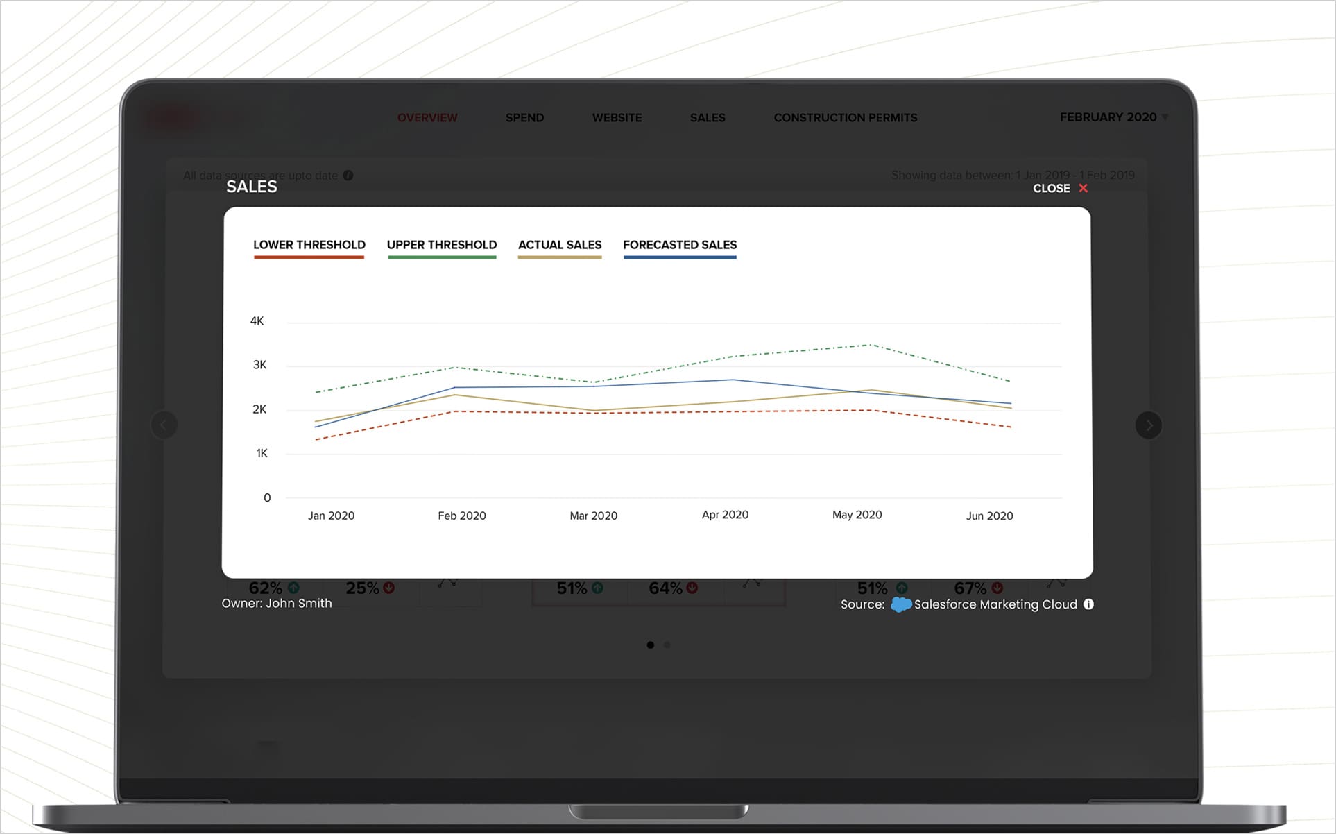The height and width of the screenshot is (834, 1336).
Task: Click the red X next to CLOSE
Action: [1083, 188]
